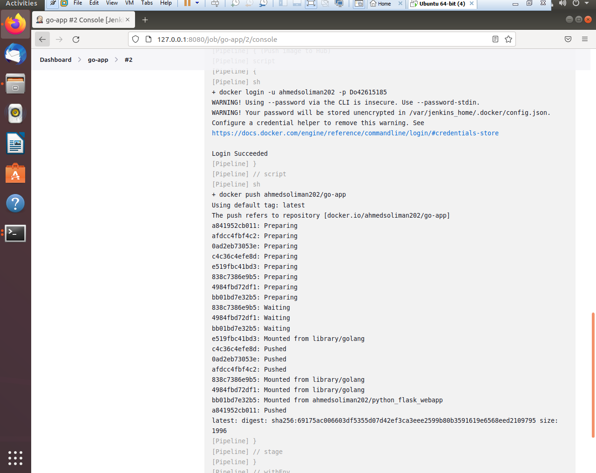The image size is (596, 473).
Task: Click 'e519fbc41bd3: Mounted from library/golang' line
Action: click(288, 339)
